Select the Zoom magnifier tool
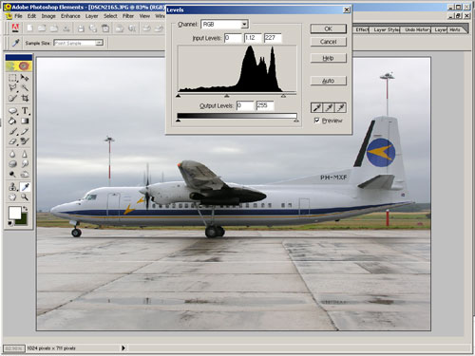 (25, 197)
